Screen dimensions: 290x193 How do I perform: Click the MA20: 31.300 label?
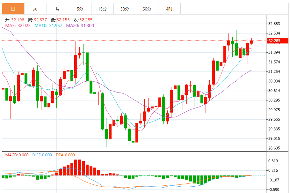click(80, 26)
